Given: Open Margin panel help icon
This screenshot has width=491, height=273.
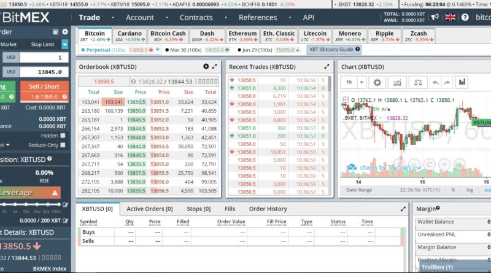Looking at the screenshot, I should [x=438, y=208].
